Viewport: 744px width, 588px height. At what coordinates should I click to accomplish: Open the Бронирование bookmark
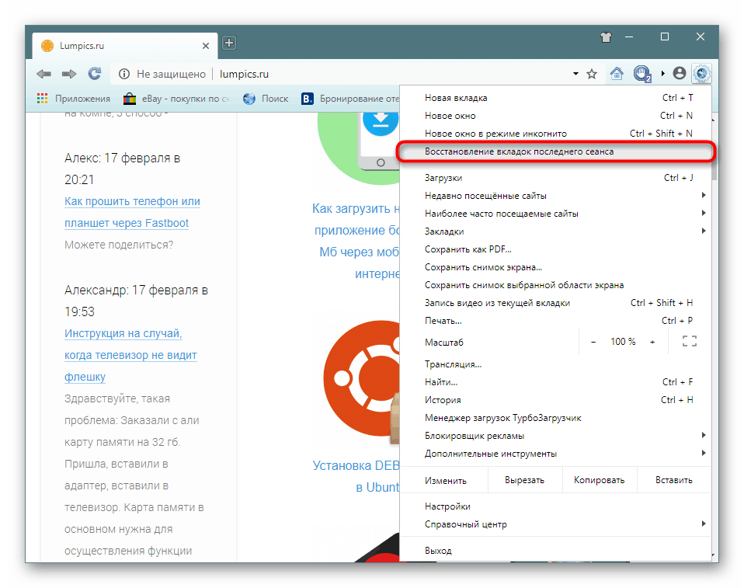pyautogui.click(x=350, y=99)
